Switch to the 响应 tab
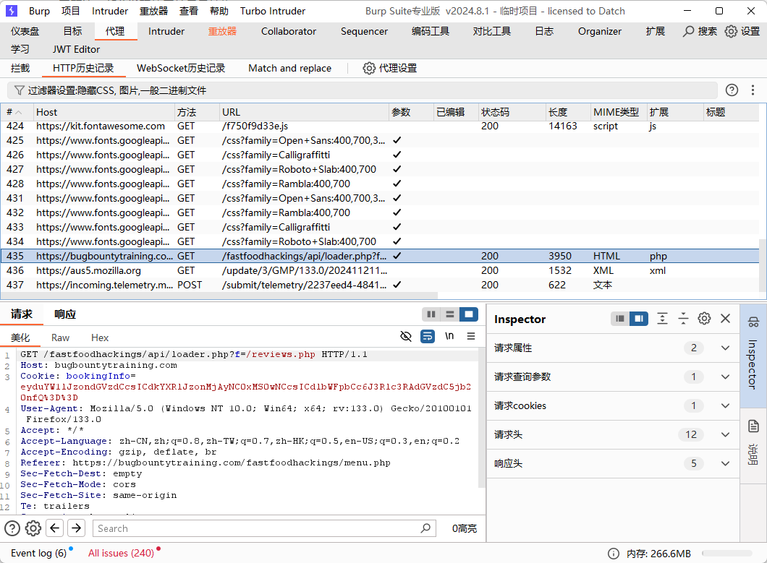Viewport: 767px width, 563px height. pyautogui.click(x=65, y=314)
